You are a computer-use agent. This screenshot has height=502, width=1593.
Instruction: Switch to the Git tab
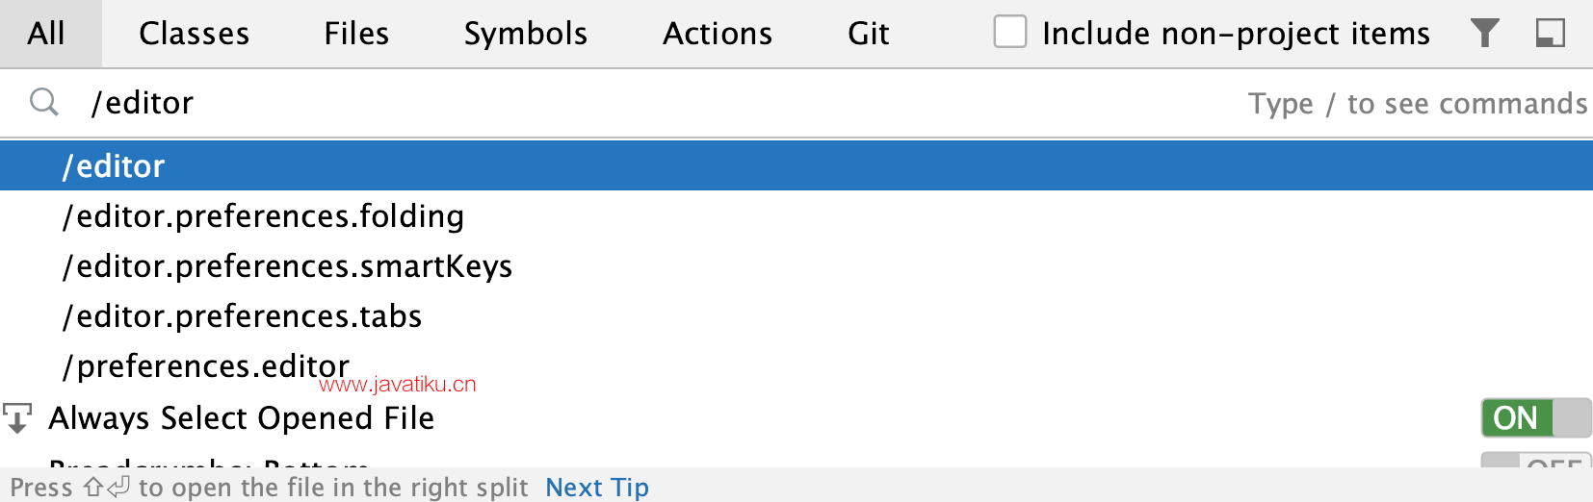tap(868, 34)
